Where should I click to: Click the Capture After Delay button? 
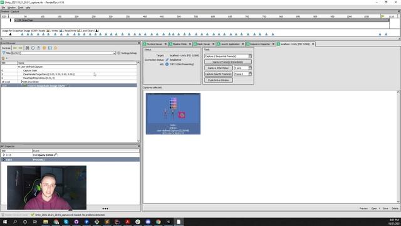pyautogui.click(x=219, y=68)
